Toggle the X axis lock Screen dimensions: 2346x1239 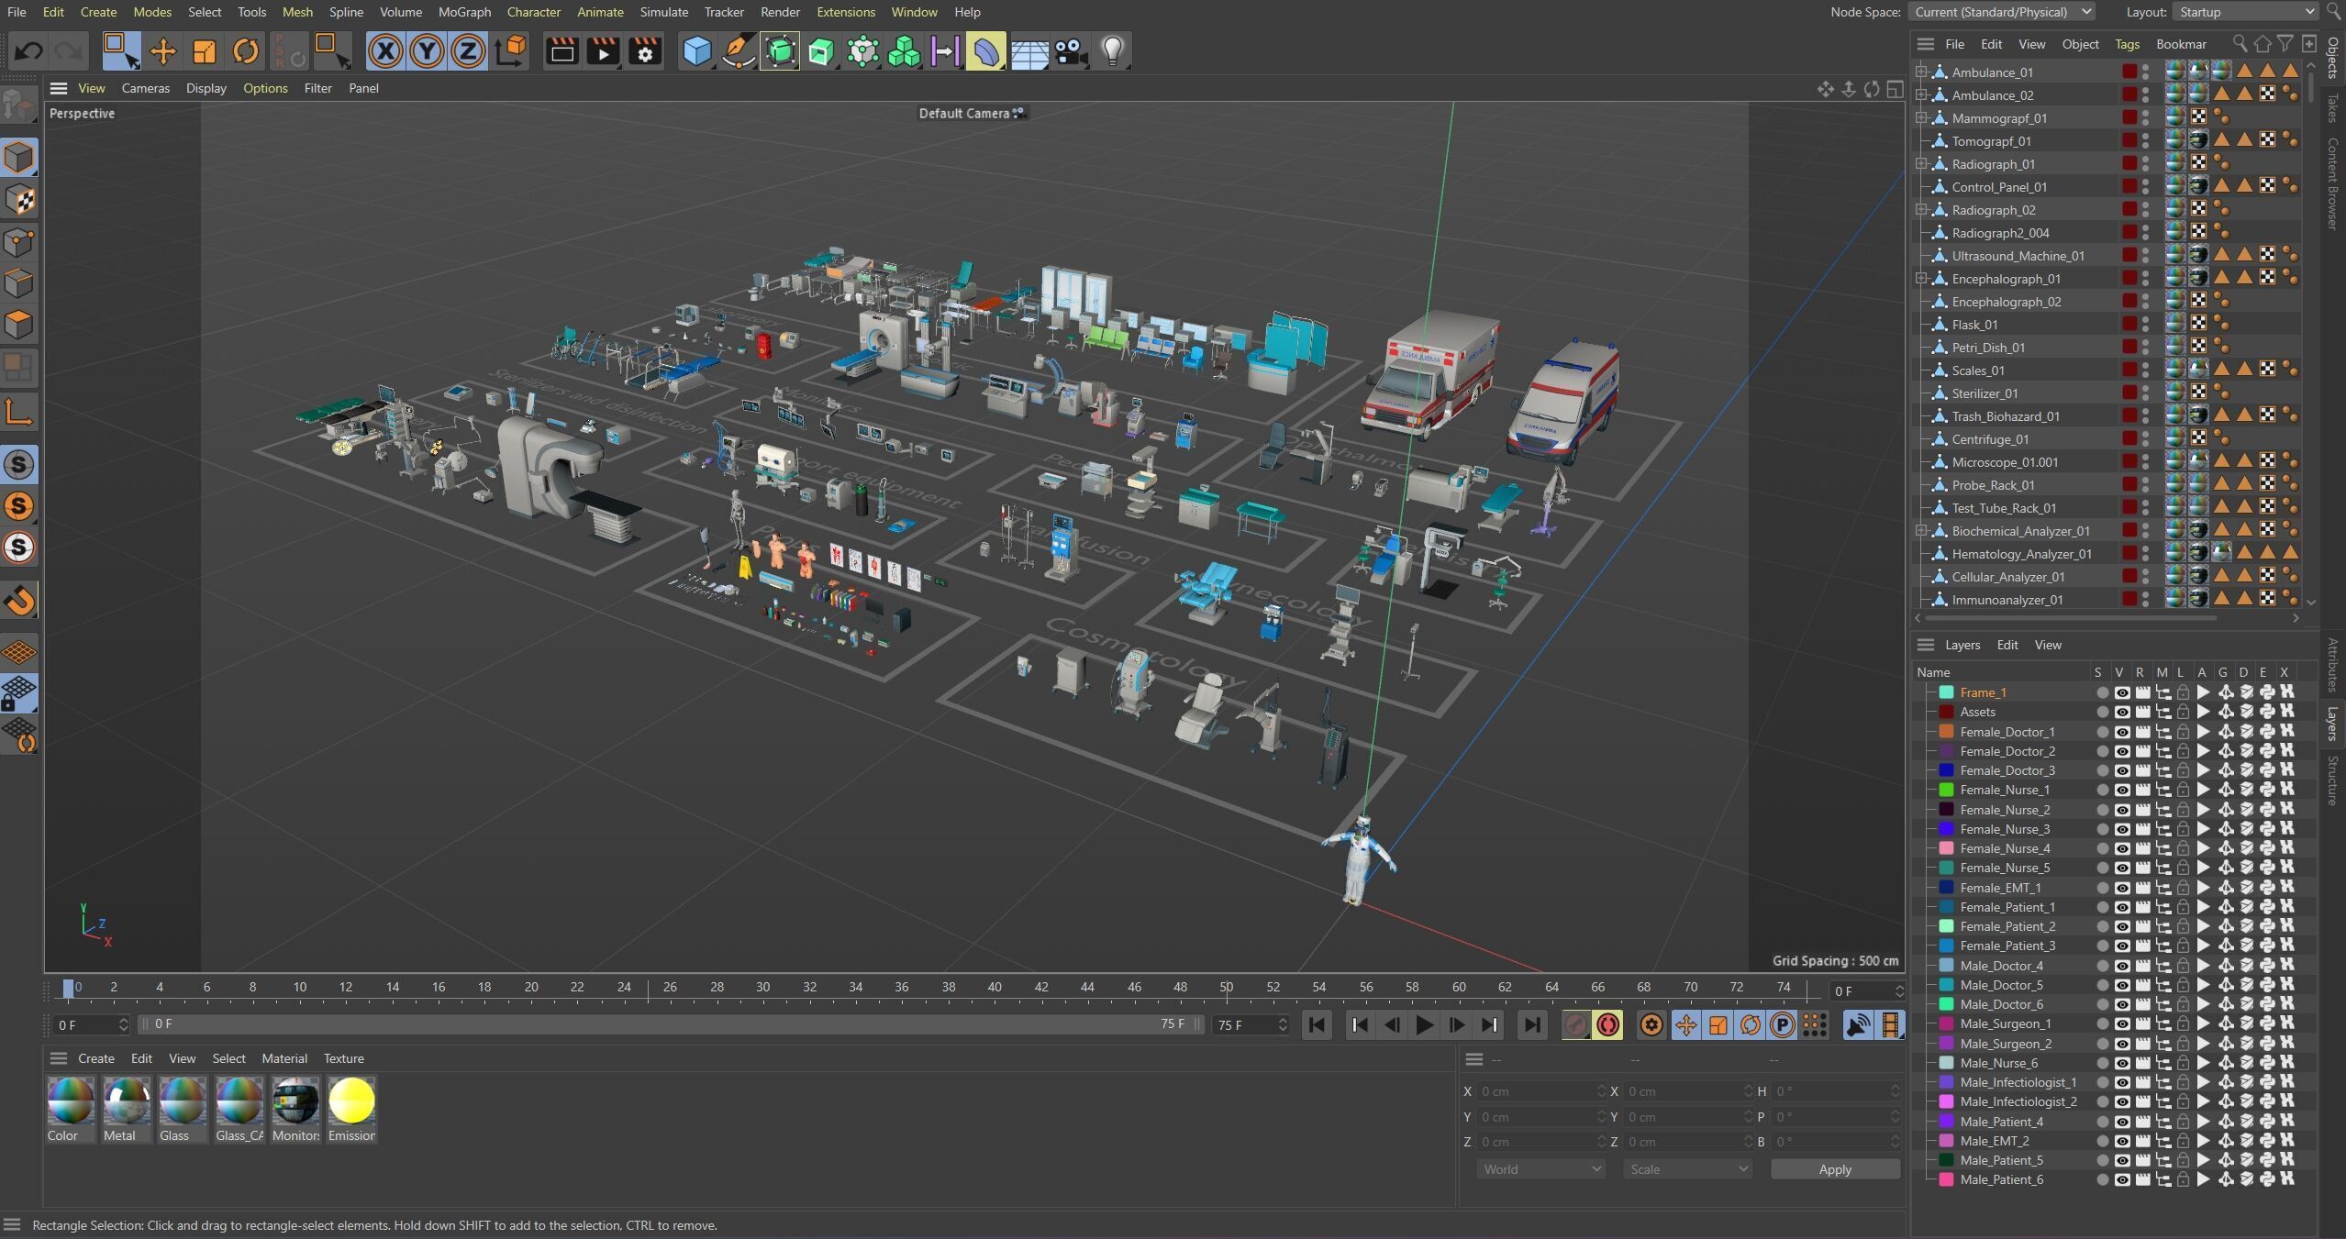click(385, 51)
